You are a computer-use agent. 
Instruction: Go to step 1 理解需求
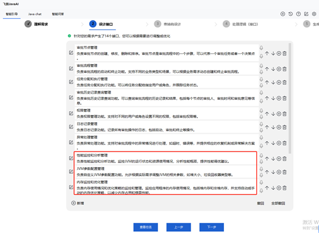pyautogui.click(x=36, y=24)
